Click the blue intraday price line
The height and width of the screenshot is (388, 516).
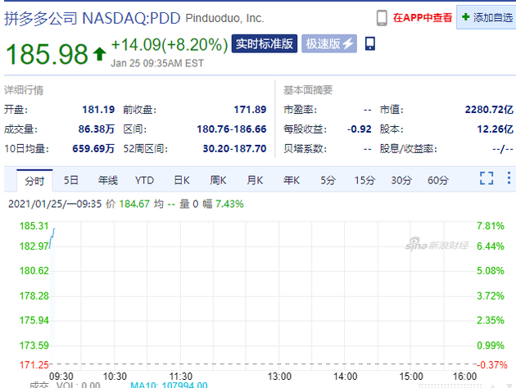tap(52, 237)
